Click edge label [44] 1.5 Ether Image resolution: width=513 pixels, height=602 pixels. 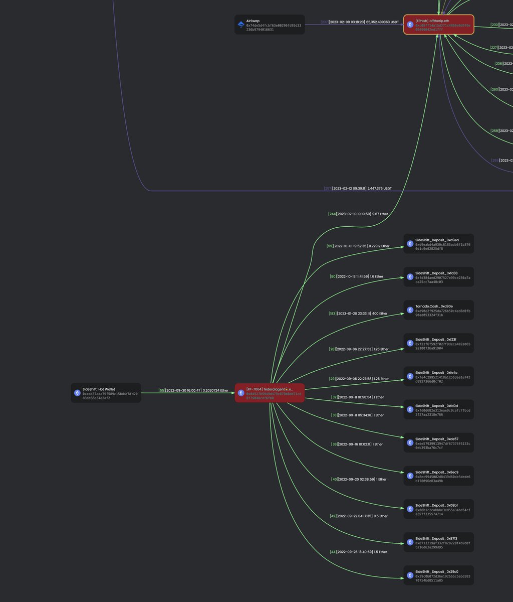(x=358, y=552)
